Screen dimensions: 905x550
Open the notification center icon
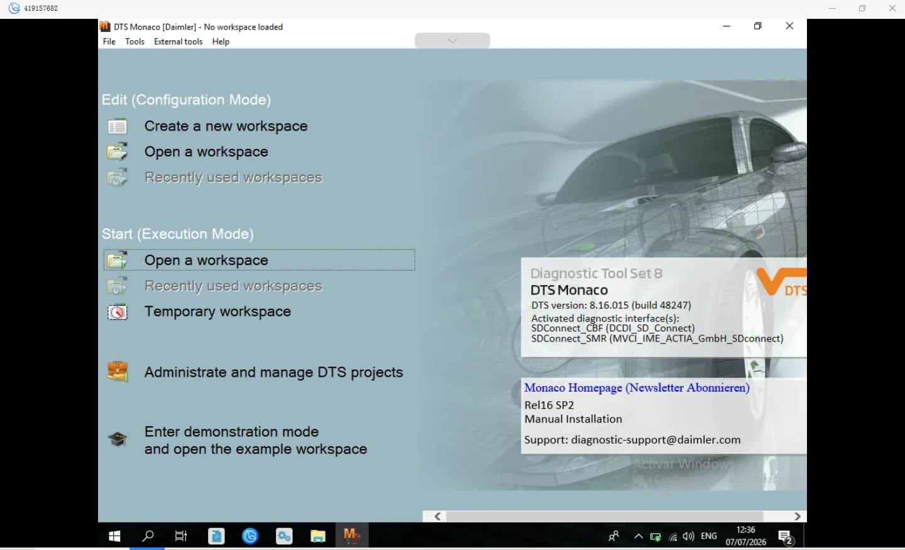[x=786, y=537]
